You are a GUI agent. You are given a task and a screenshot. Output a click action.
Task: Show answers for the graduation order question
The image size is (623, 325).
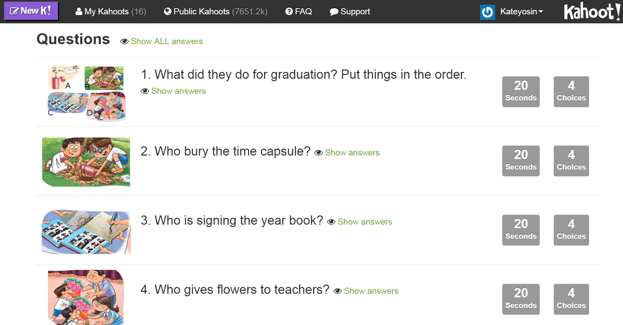pyautogui.click(x=178, y=91)
